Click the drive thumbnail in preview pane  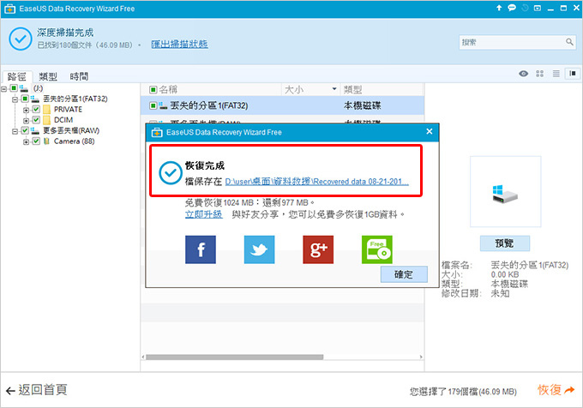coord(505,192)
